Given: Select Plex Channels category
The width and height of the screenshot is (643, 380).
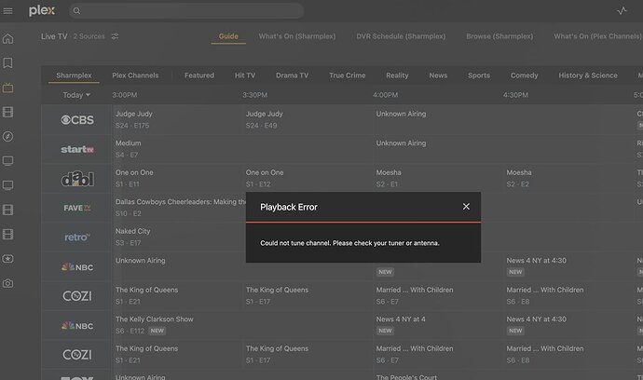Looking at the screenshot, I should coord(135,75).
